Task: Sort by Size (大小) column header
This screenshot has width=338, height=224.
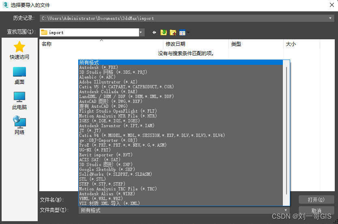Action: point(302,44)
